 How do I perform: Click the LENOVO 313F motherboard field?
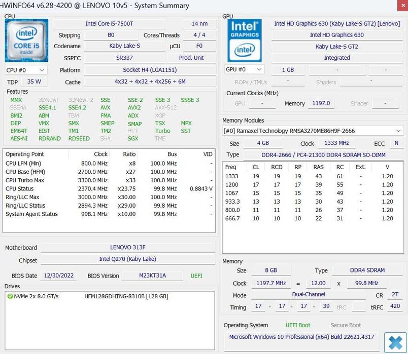[128, 247]
